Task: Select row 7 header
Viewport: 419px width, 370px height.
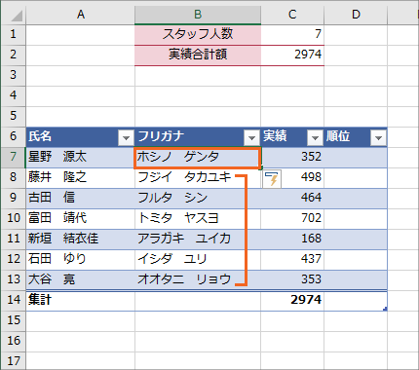Action: pyautogui.click(x=13, y=157)
